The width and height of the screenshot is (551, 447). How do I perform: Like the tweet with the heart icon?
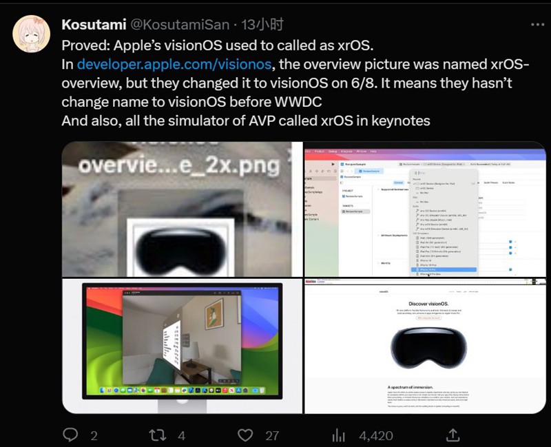[245, 435]
